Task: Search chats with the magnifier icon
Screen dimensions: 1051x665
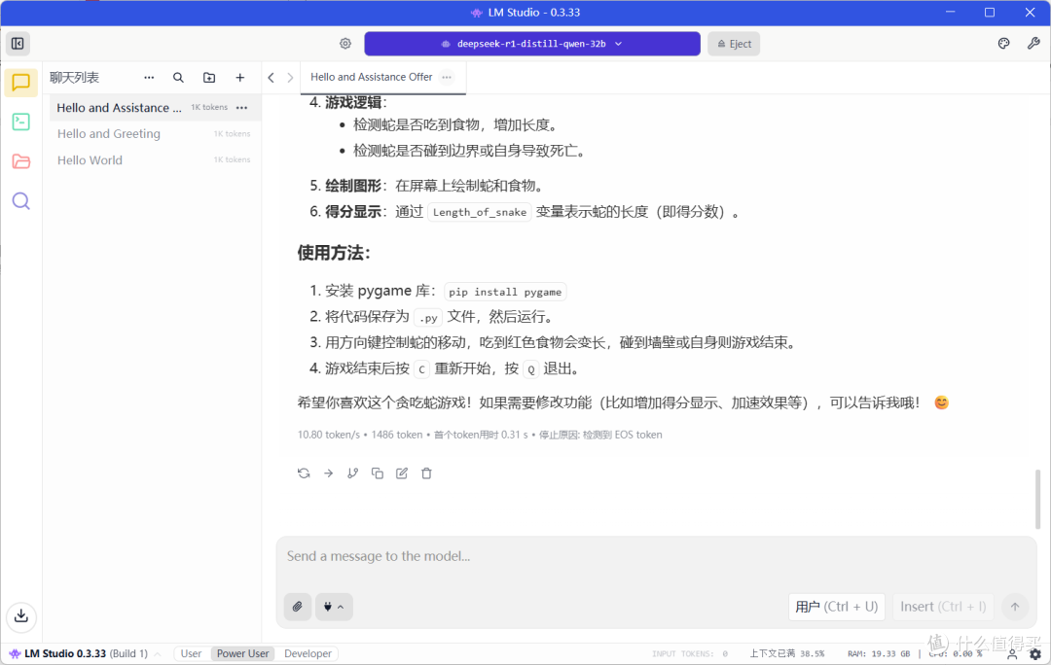Action: pyautogui.click(x=178, y=78)
